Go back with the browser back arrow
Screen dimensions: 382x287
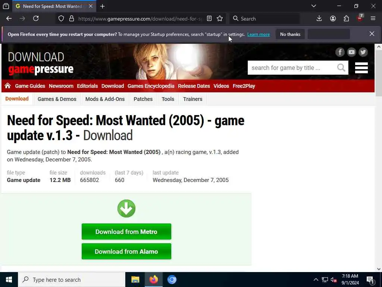[9, 19]
